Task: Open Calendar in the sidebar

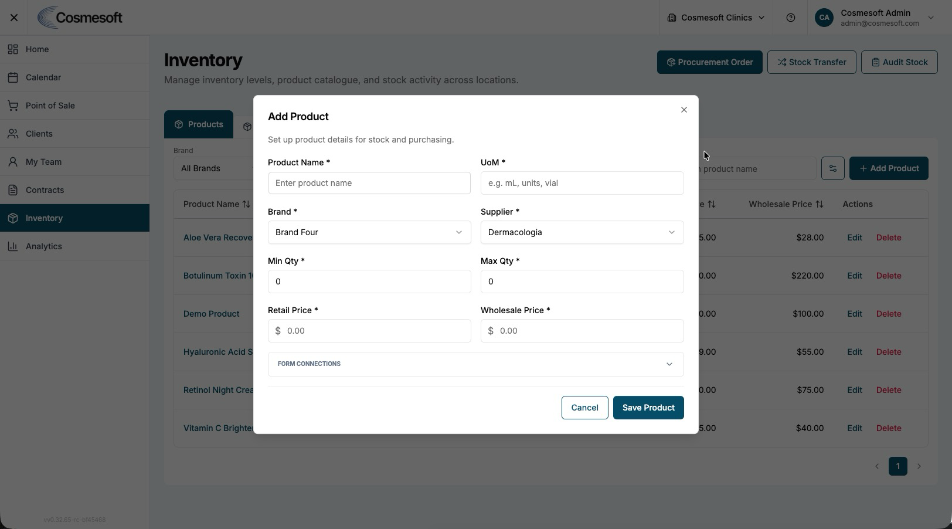Action: click(x=75, y=77)
